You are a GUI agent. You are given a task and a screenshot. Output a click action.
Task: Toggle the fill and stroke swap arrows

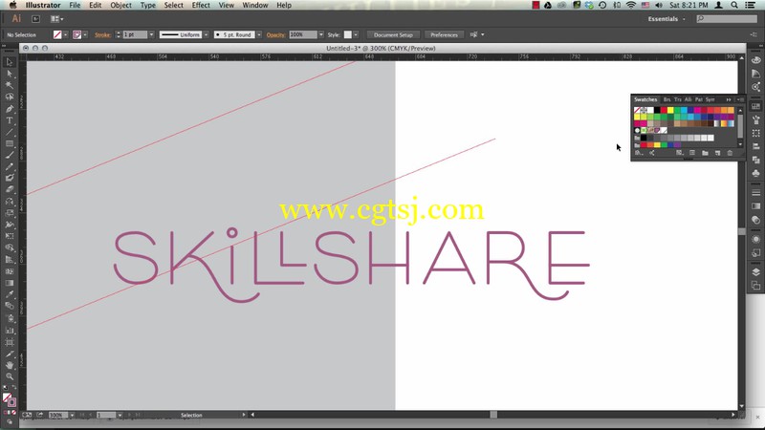pyautogui.click(x=13, y=388)
